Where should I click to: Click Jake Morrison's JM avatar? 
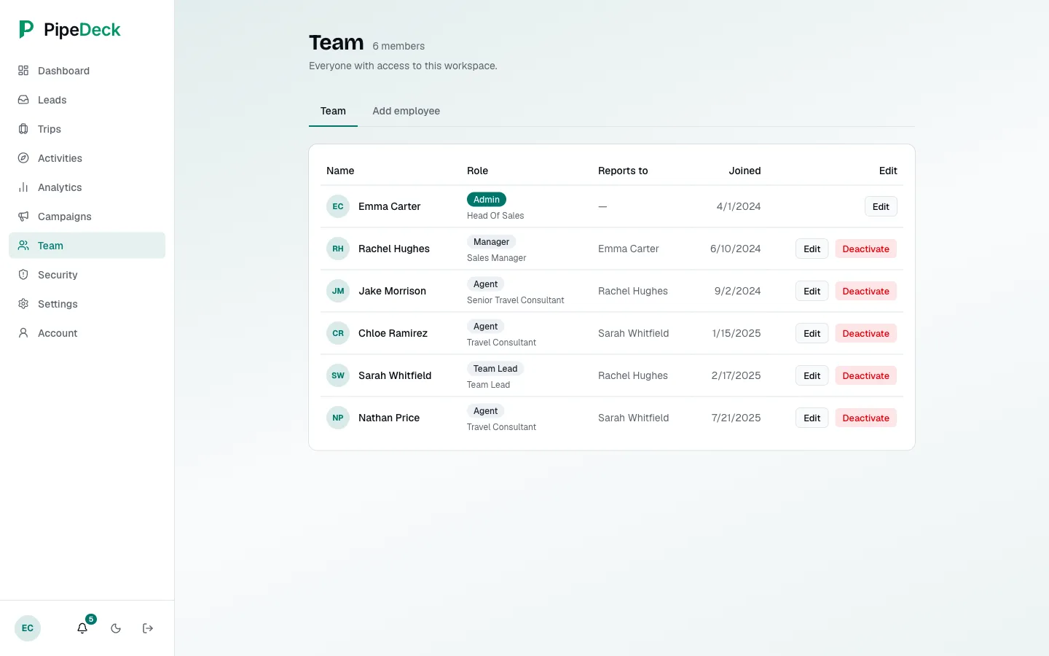point(338,291)
